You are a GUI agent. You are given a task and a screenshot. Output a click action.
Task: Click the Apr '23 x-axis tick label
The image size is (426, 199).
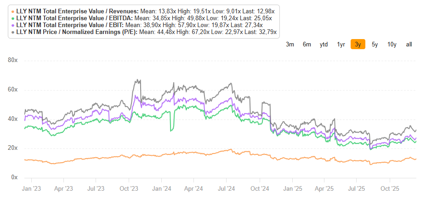(63, 188)
